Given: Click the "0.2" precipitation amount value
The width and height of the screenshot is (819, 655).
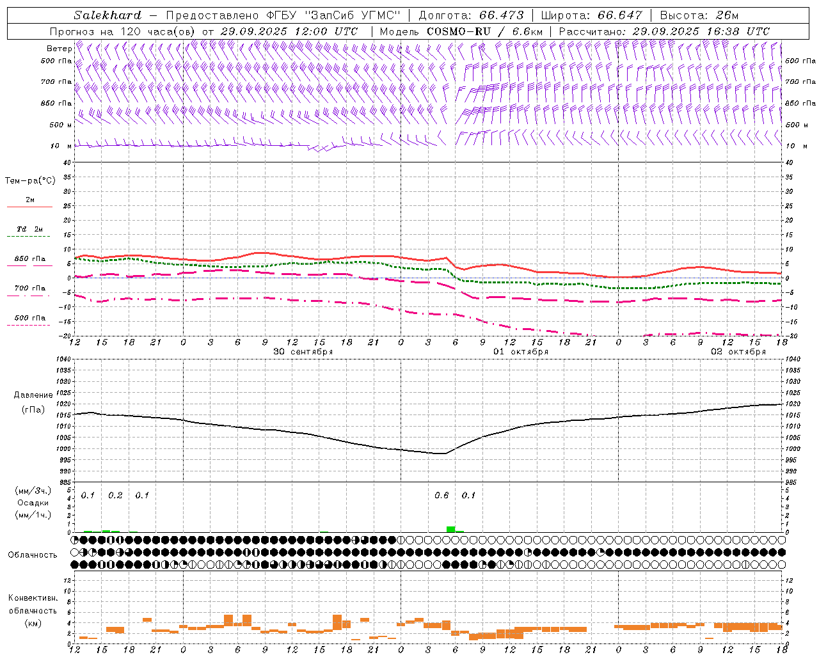Looking at the screenshot, I should point(115,496).
